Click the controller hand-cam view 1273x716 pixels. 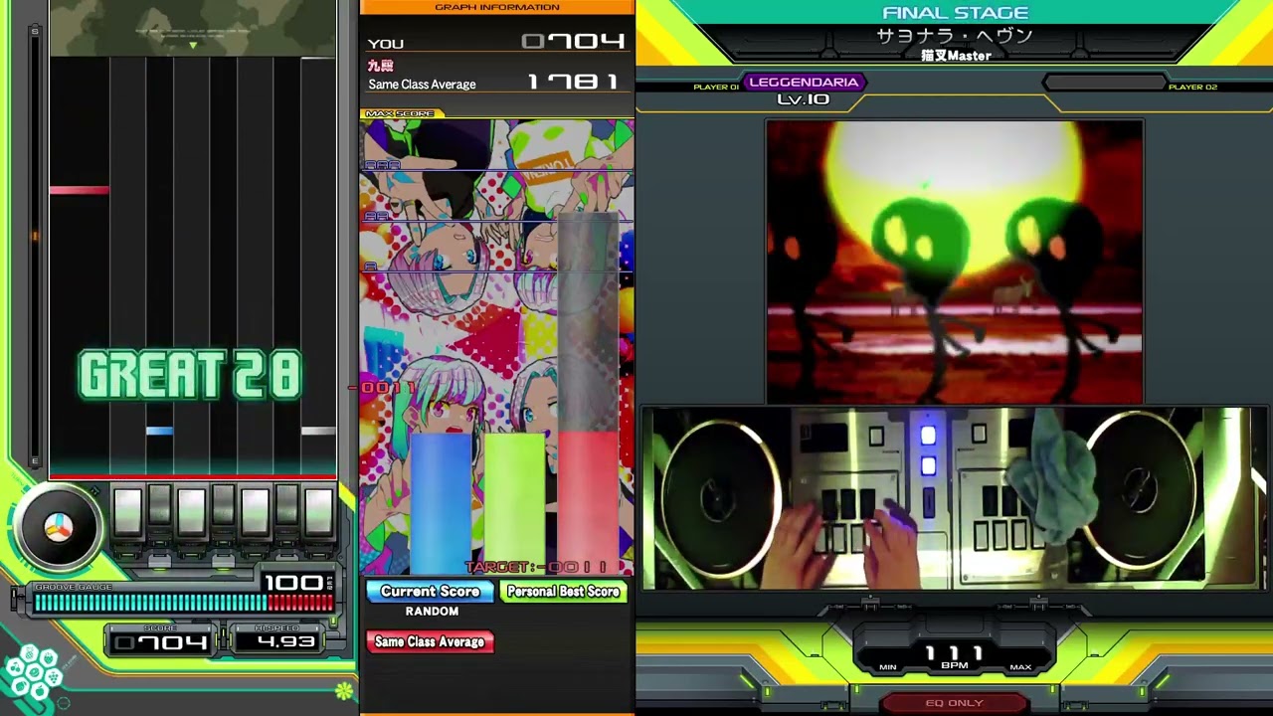(x=955, y=497)
